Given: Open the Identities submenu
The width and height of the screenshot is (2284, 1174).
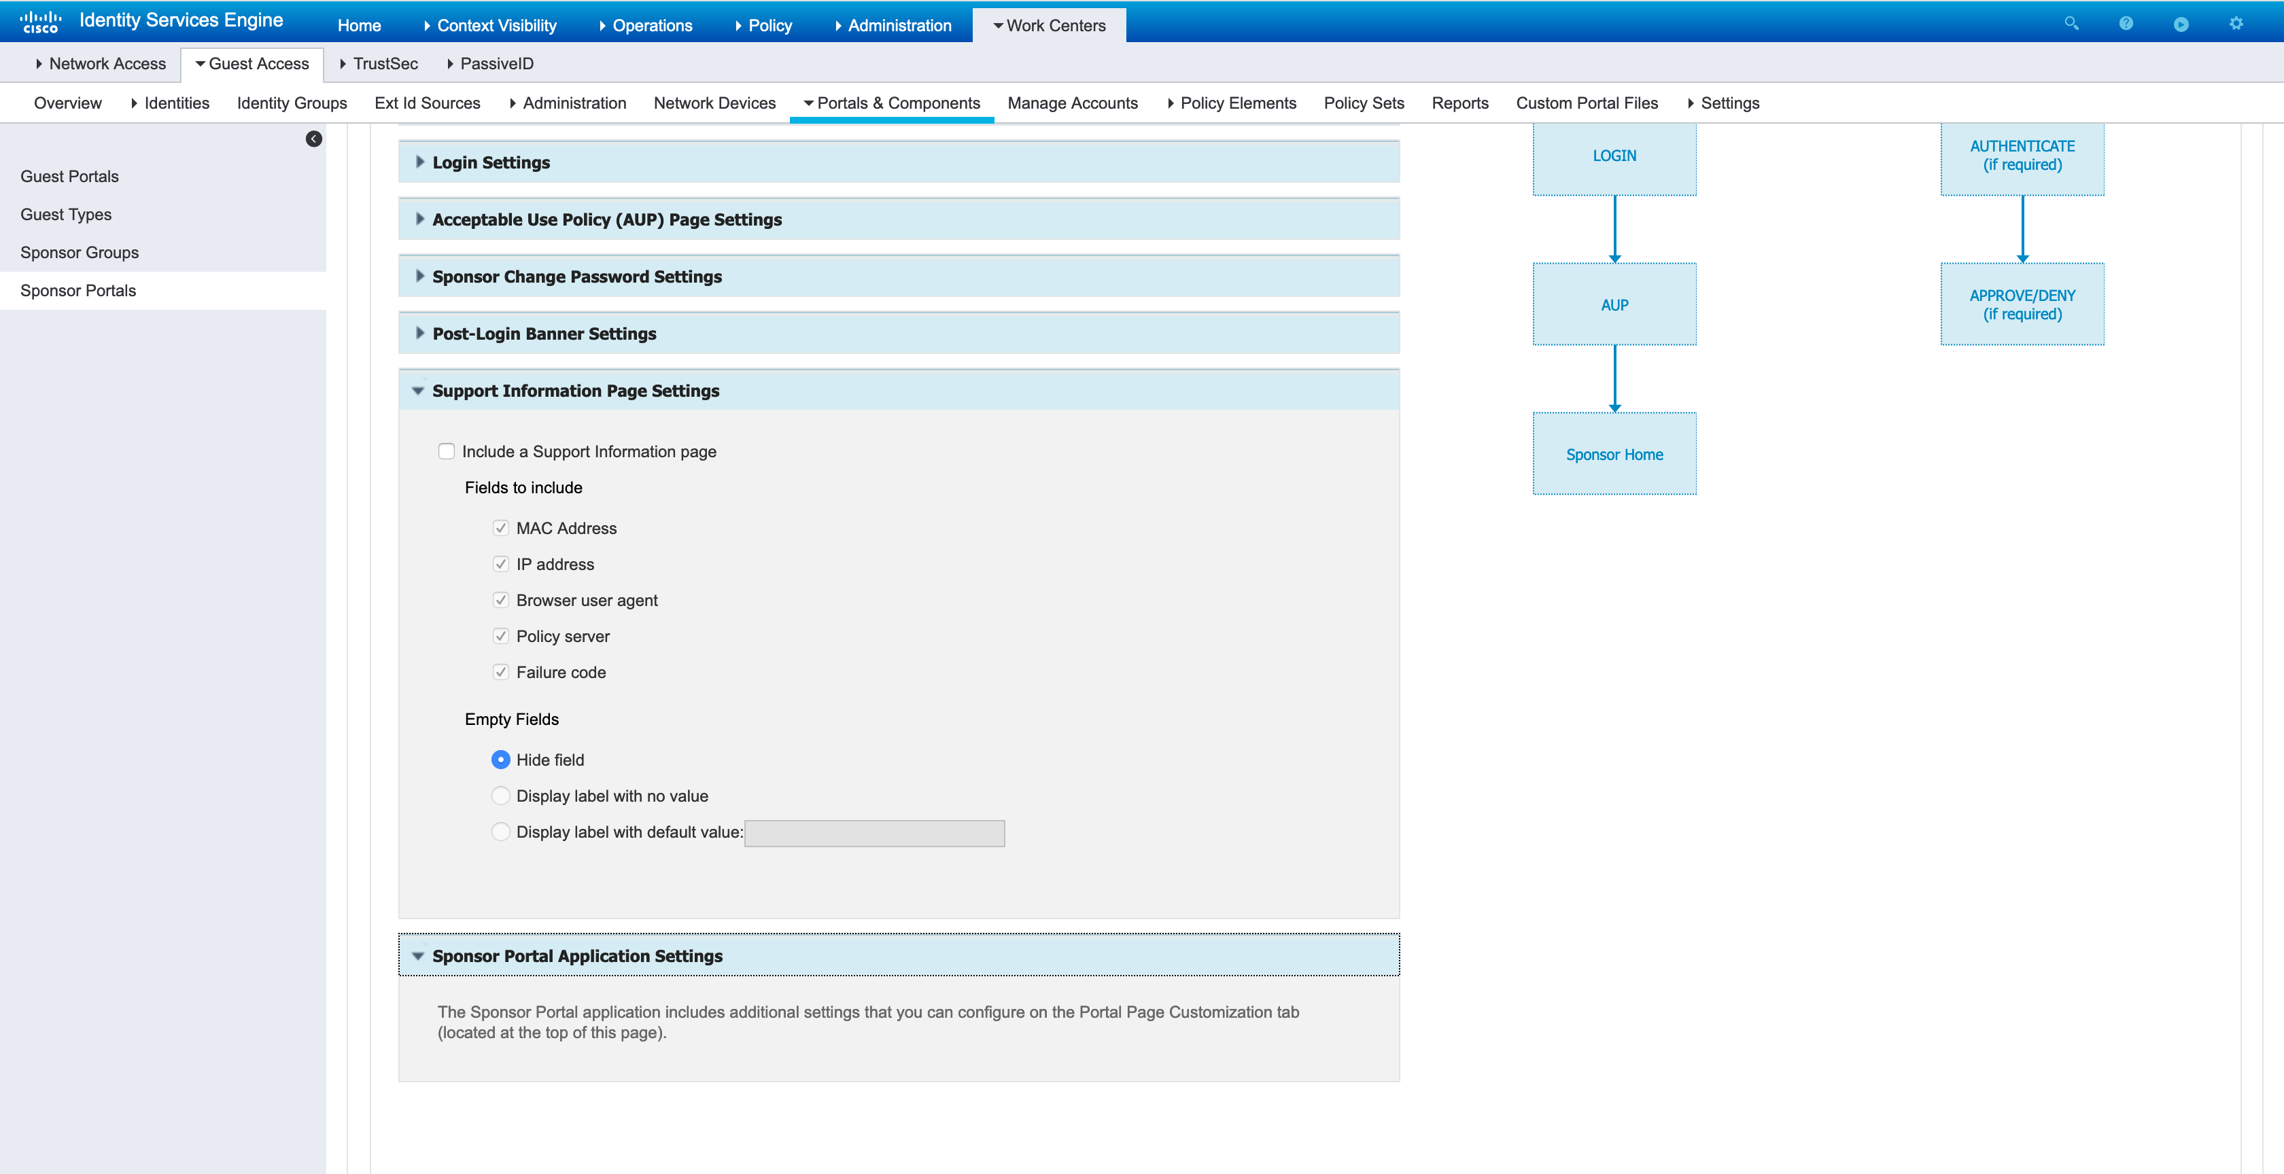Looking at the screenshot, I should [170, 104].
